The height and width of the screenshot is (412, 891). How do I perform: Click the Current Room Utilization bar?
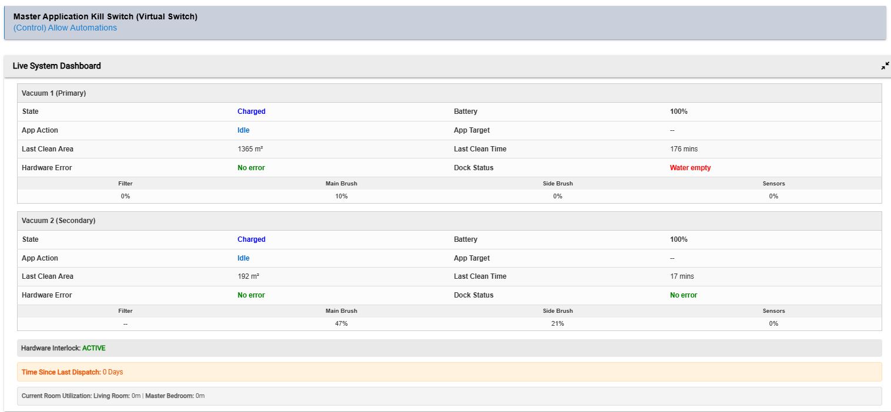click(449, 396)
